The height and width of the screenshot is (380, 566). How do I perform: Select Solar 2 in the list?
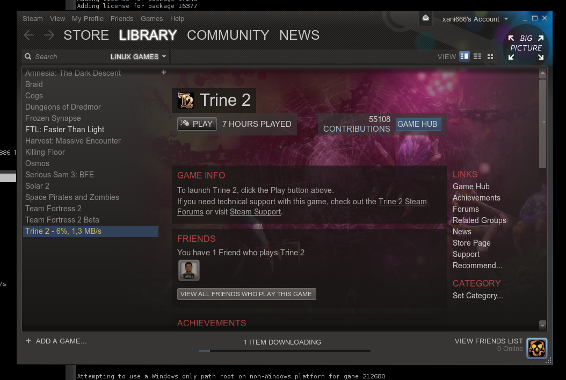pyautogui.click(x=90, y=185)
